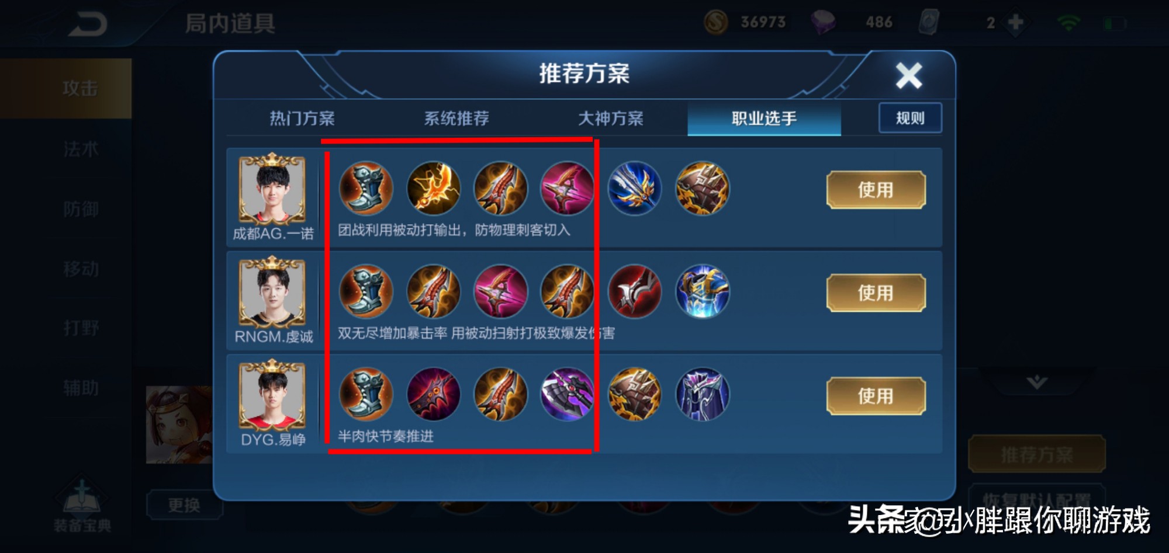Open the 规则 rules button
1169x553 pixels.
point(910,118)
